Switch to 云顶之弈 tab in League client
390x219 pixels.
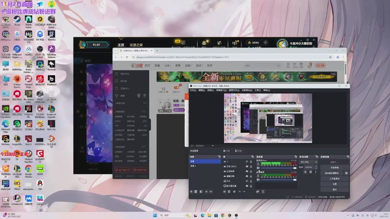tap(136, 45)
